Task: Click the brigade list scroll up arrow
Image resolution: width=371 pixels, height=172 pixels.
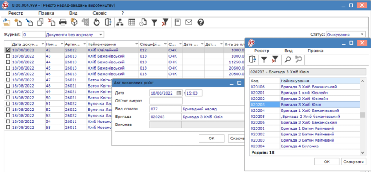Action: [x=363, y=81]
